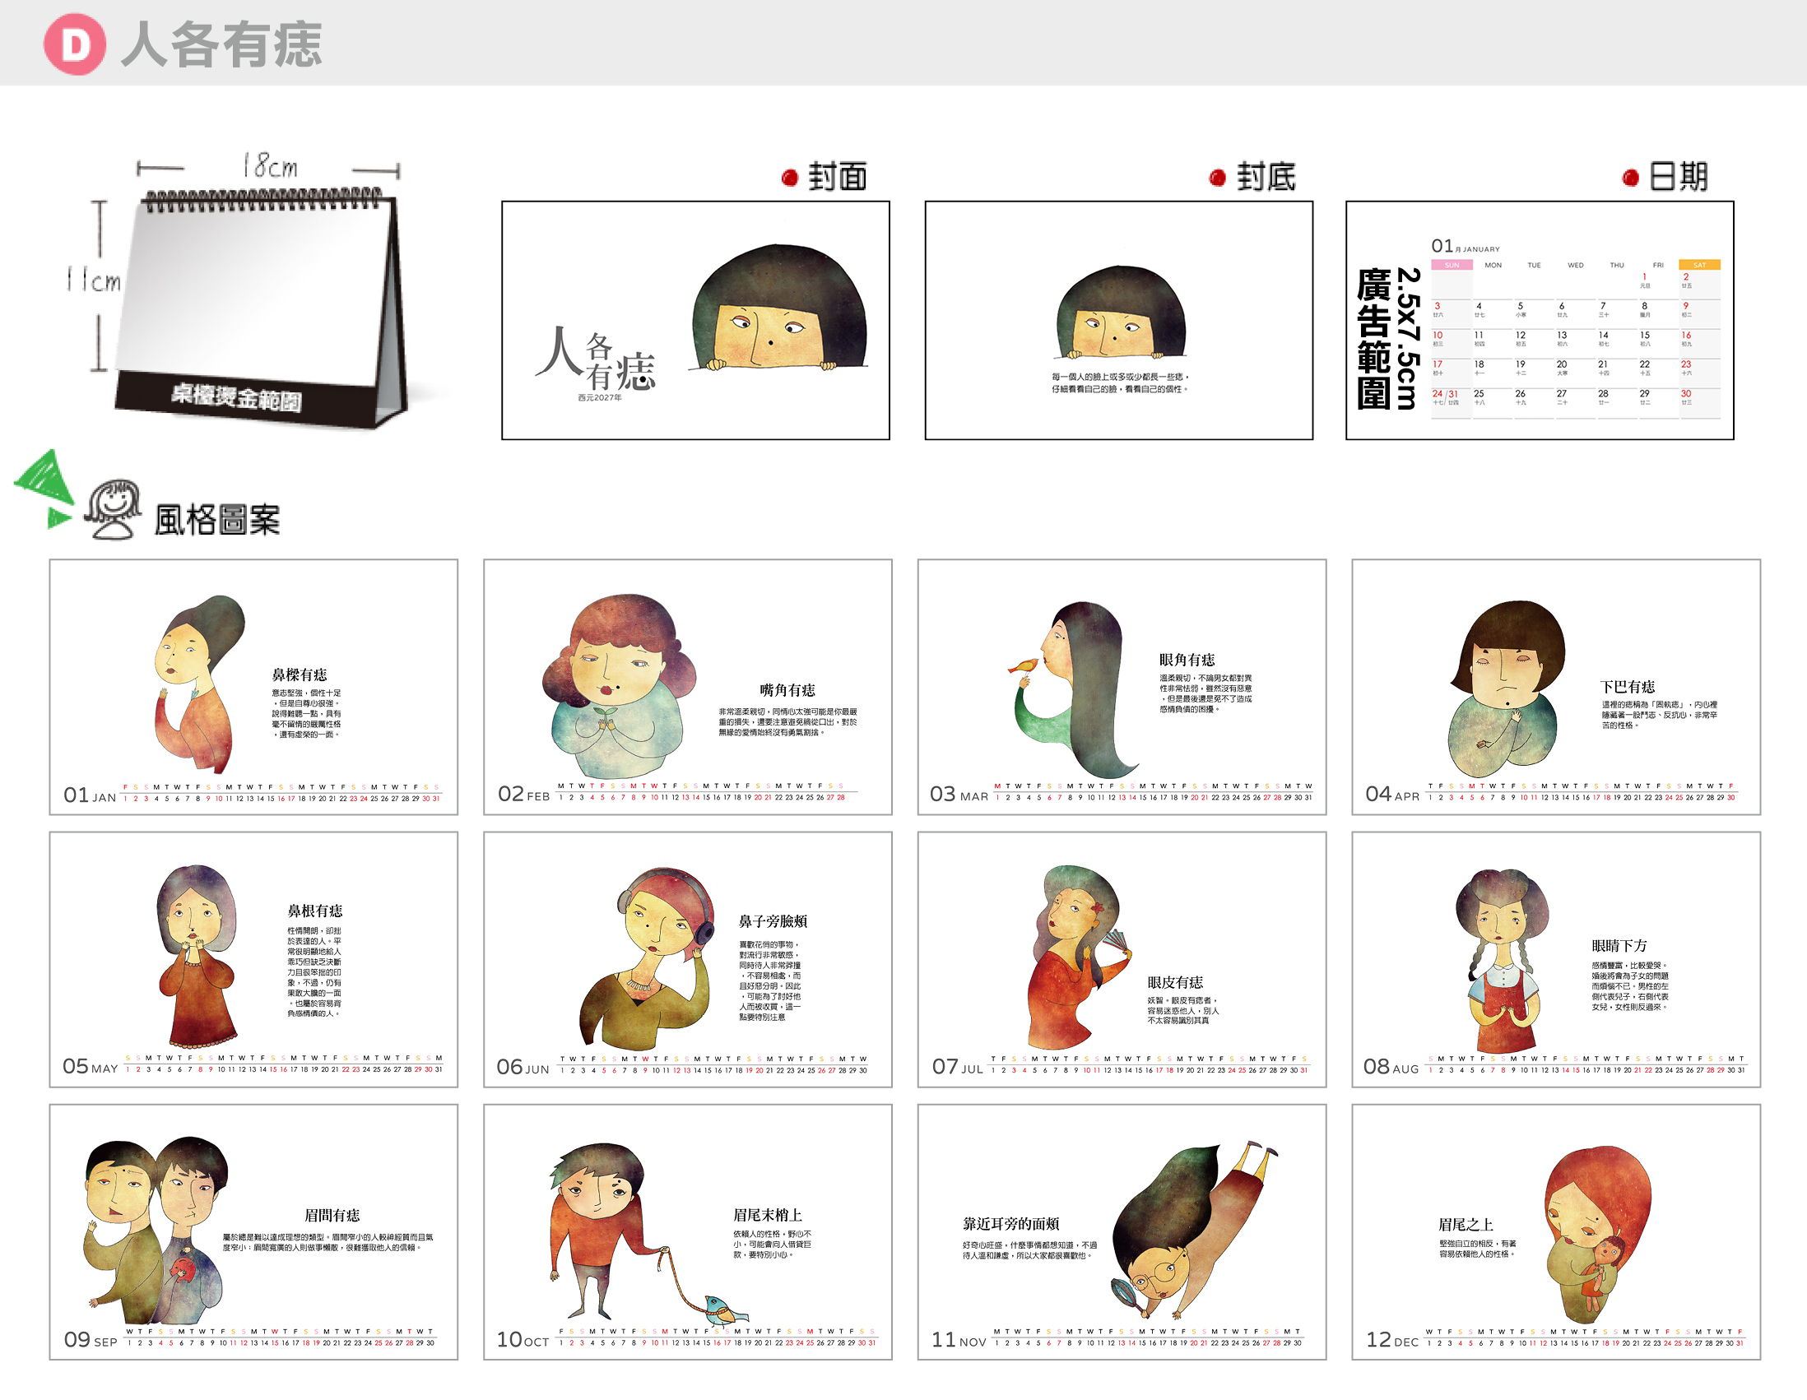Viewport: 1807px width, 1400px height.
Task: Click the orange SAT header in January calendar
Action: [1699, 266]
